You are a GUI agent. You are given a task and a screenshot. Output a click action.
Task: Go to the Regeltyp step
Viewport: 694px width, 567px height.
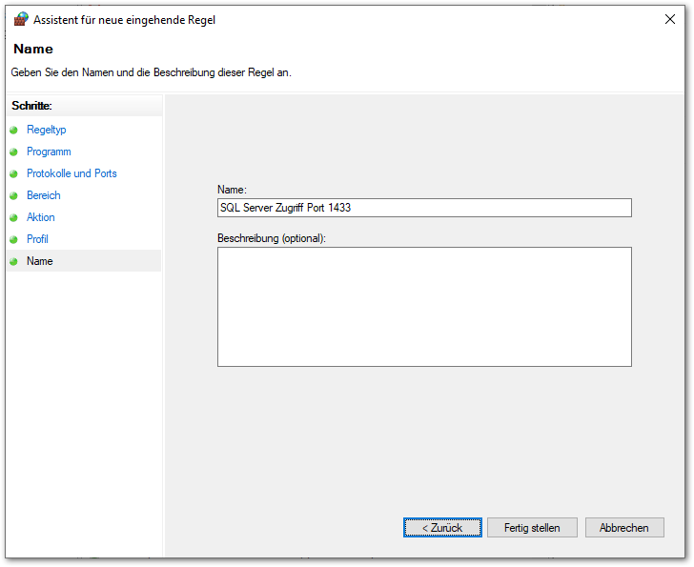point(46,130)
